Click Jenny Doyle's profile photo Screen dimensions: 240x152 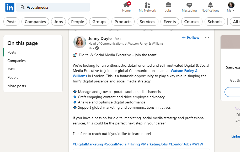80,42
